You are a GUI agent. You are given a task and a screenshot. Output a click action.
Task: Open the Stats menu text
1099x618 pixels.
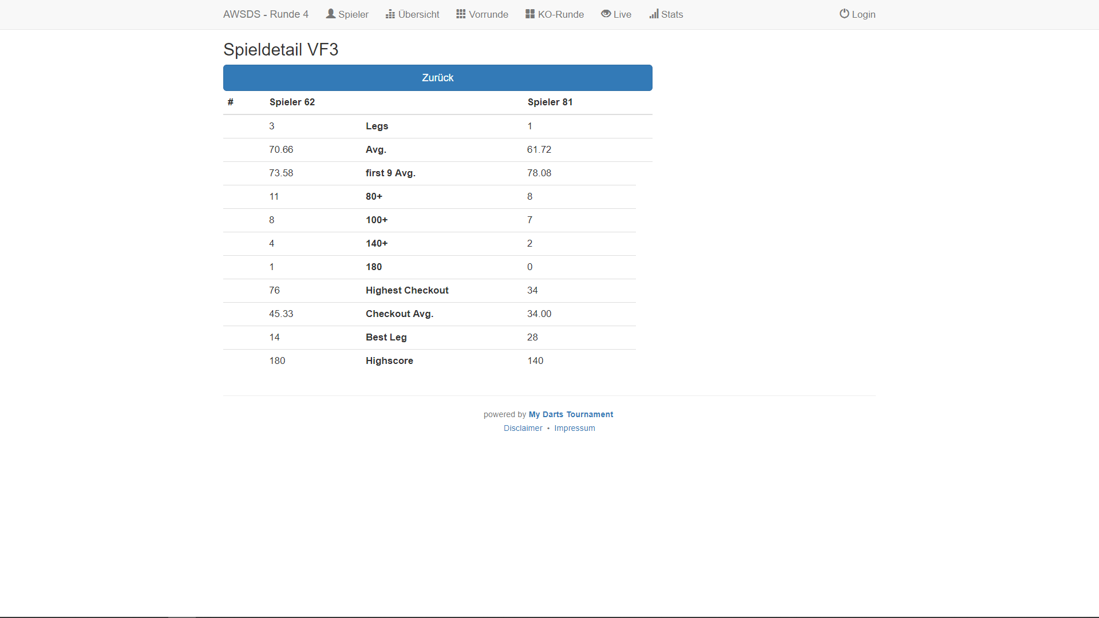[x=672, y=14]
